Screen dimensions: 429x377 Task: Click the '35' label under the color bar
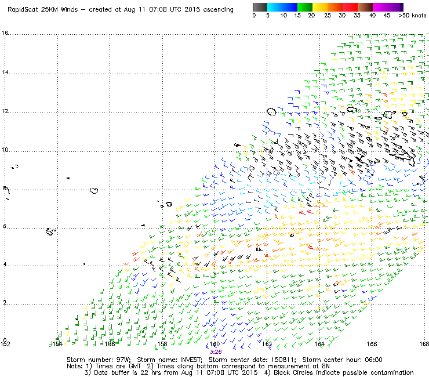pos(357,16)
